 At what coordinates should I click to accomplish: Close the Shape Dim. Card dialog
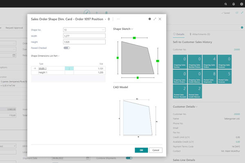(160, 19)
